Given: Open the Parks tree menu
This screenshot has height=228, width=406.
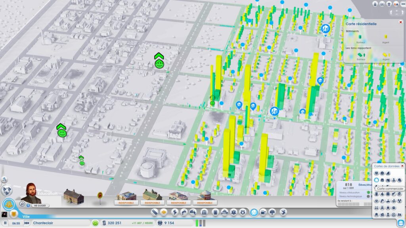Looking at the screenshot, I should coord(272,212).
